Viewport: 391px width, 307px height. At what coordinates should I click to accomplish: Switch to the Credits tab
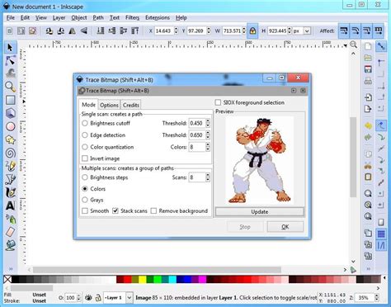tap(131, 105)
